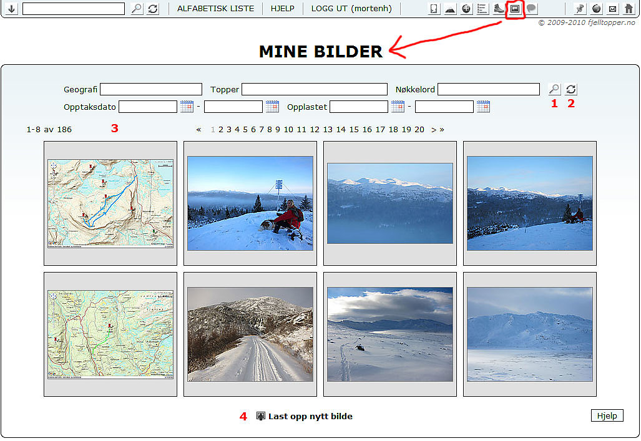Image resolution: width=641 pixels, height=441 pixels.
Task: Open the frozen lake and mountain thumbnail
Action: [x=530, y=334]
